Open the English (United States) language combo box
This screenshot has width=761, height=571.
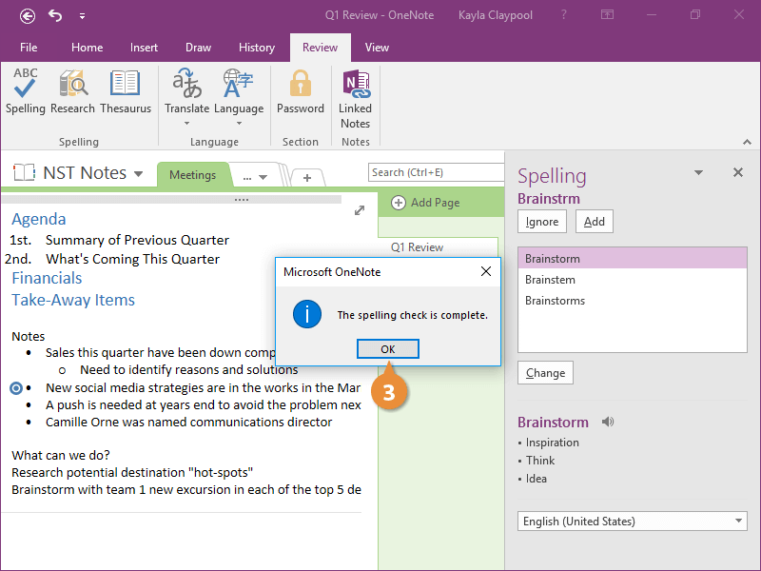(633, 522)
